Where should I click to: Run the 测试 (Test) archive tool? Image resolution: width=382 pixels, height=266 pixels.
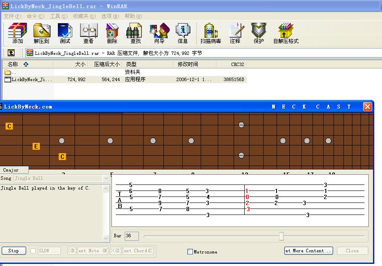tap(65, 33)
